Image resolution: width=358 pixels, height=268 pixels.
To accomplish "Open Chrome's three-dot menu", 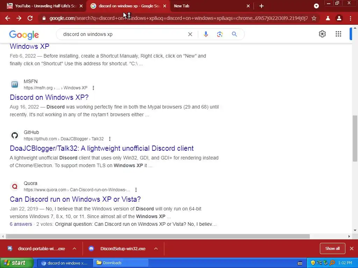I will pos(350,18).
